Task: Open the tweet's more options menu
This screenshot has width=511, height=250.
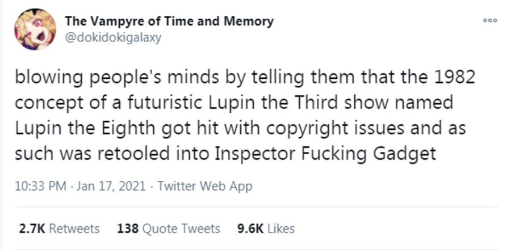Action: pos(489,20)
